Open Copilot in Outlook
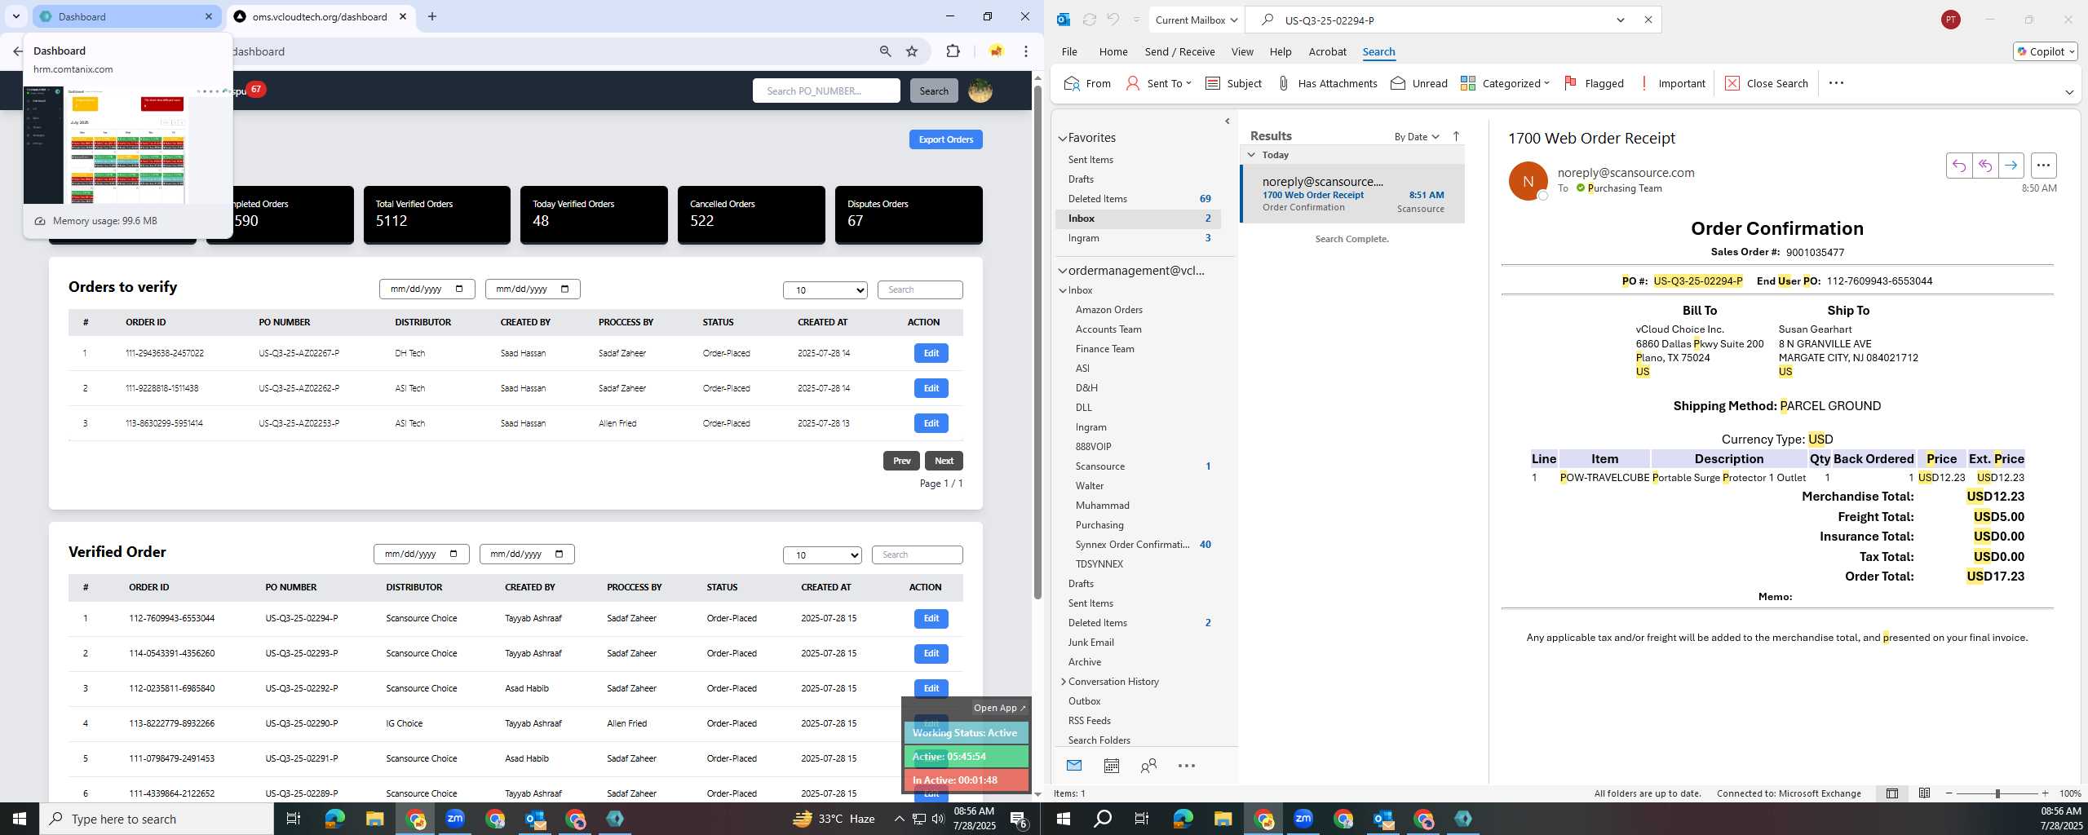The width and height of the screenshot is (2088, 835). [2045, 51]
